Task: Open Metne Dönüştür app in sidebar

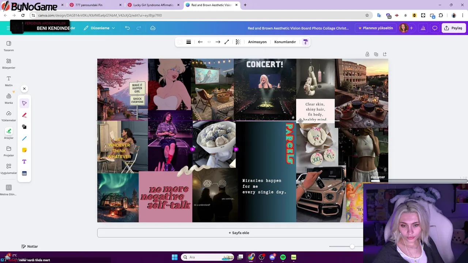Action: pyautogui.click(x=9, y=190)
